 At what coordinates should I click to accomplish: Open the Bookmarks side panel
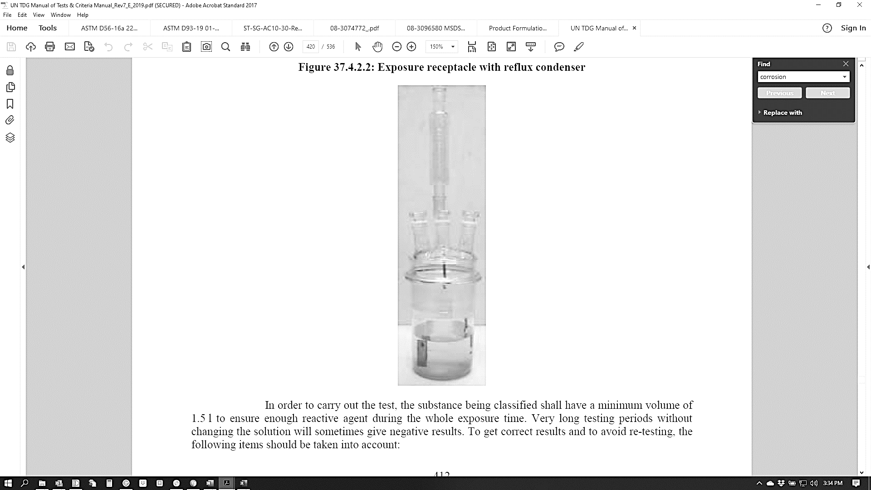pos(10,104)
